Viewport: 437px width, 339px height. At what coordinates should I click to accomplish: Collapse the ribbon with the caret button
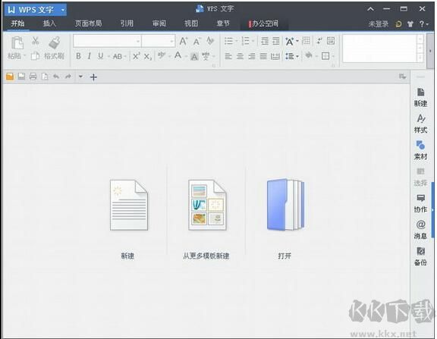pos(370,9)
